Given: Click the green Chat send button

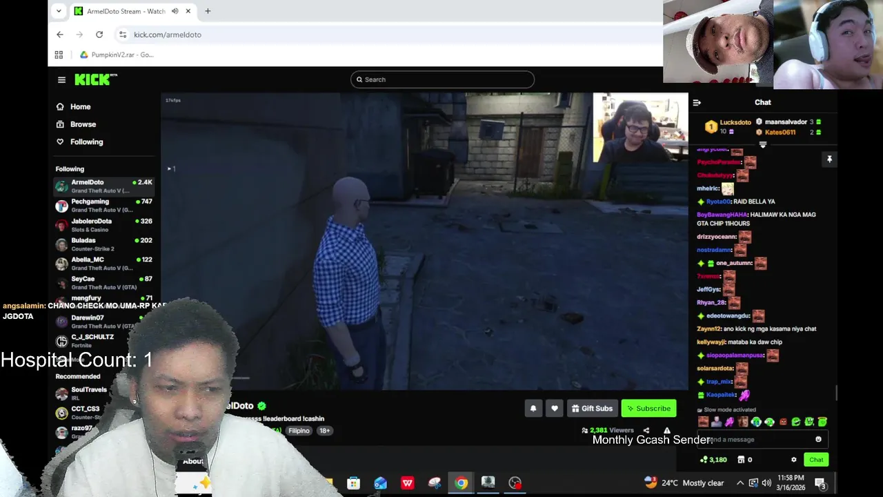Looking at the screenshot, I should 816,460.
